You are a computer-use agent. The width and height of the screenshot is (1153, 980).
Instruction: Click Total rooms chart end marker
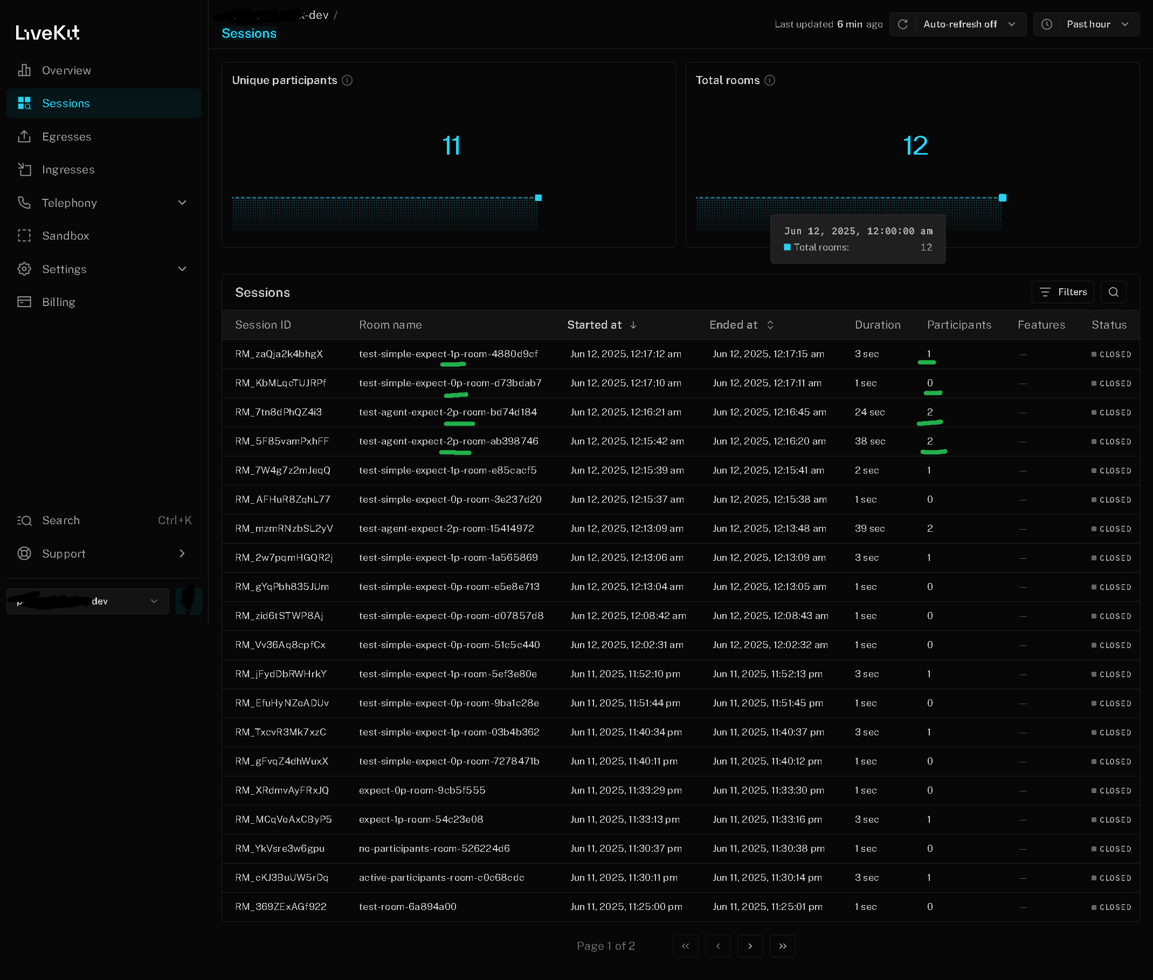pos(1003,198)
